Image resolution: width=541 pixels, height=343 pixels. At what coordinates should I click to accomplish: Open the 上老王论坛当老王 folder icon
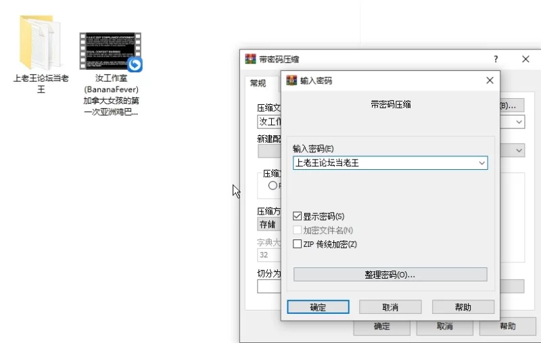pyautogui.click(x=40, y=42)
